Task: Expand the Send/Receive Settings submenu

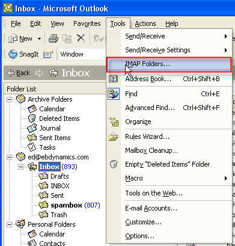Action: (226, 50)
